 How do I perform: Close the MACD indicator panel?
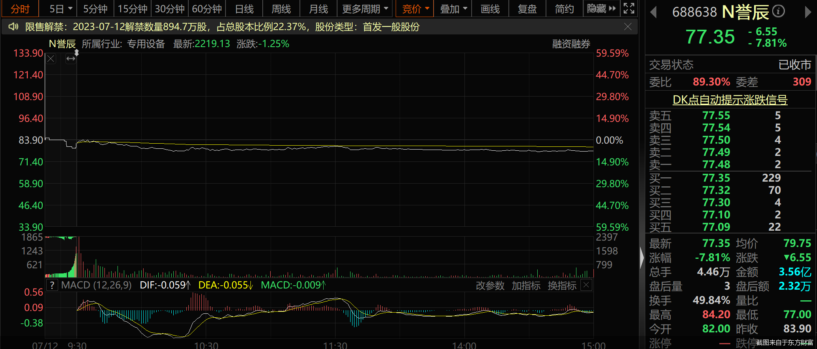[586, 285]
